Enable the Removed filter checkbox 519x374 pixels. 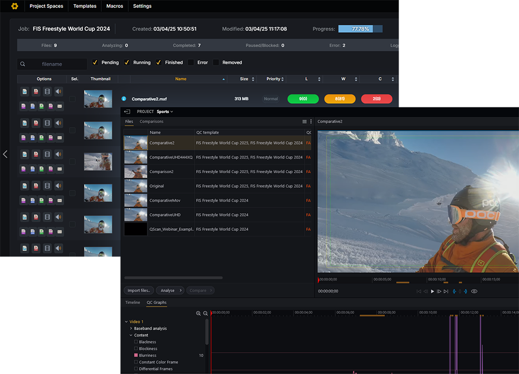[x=218, y=62]
